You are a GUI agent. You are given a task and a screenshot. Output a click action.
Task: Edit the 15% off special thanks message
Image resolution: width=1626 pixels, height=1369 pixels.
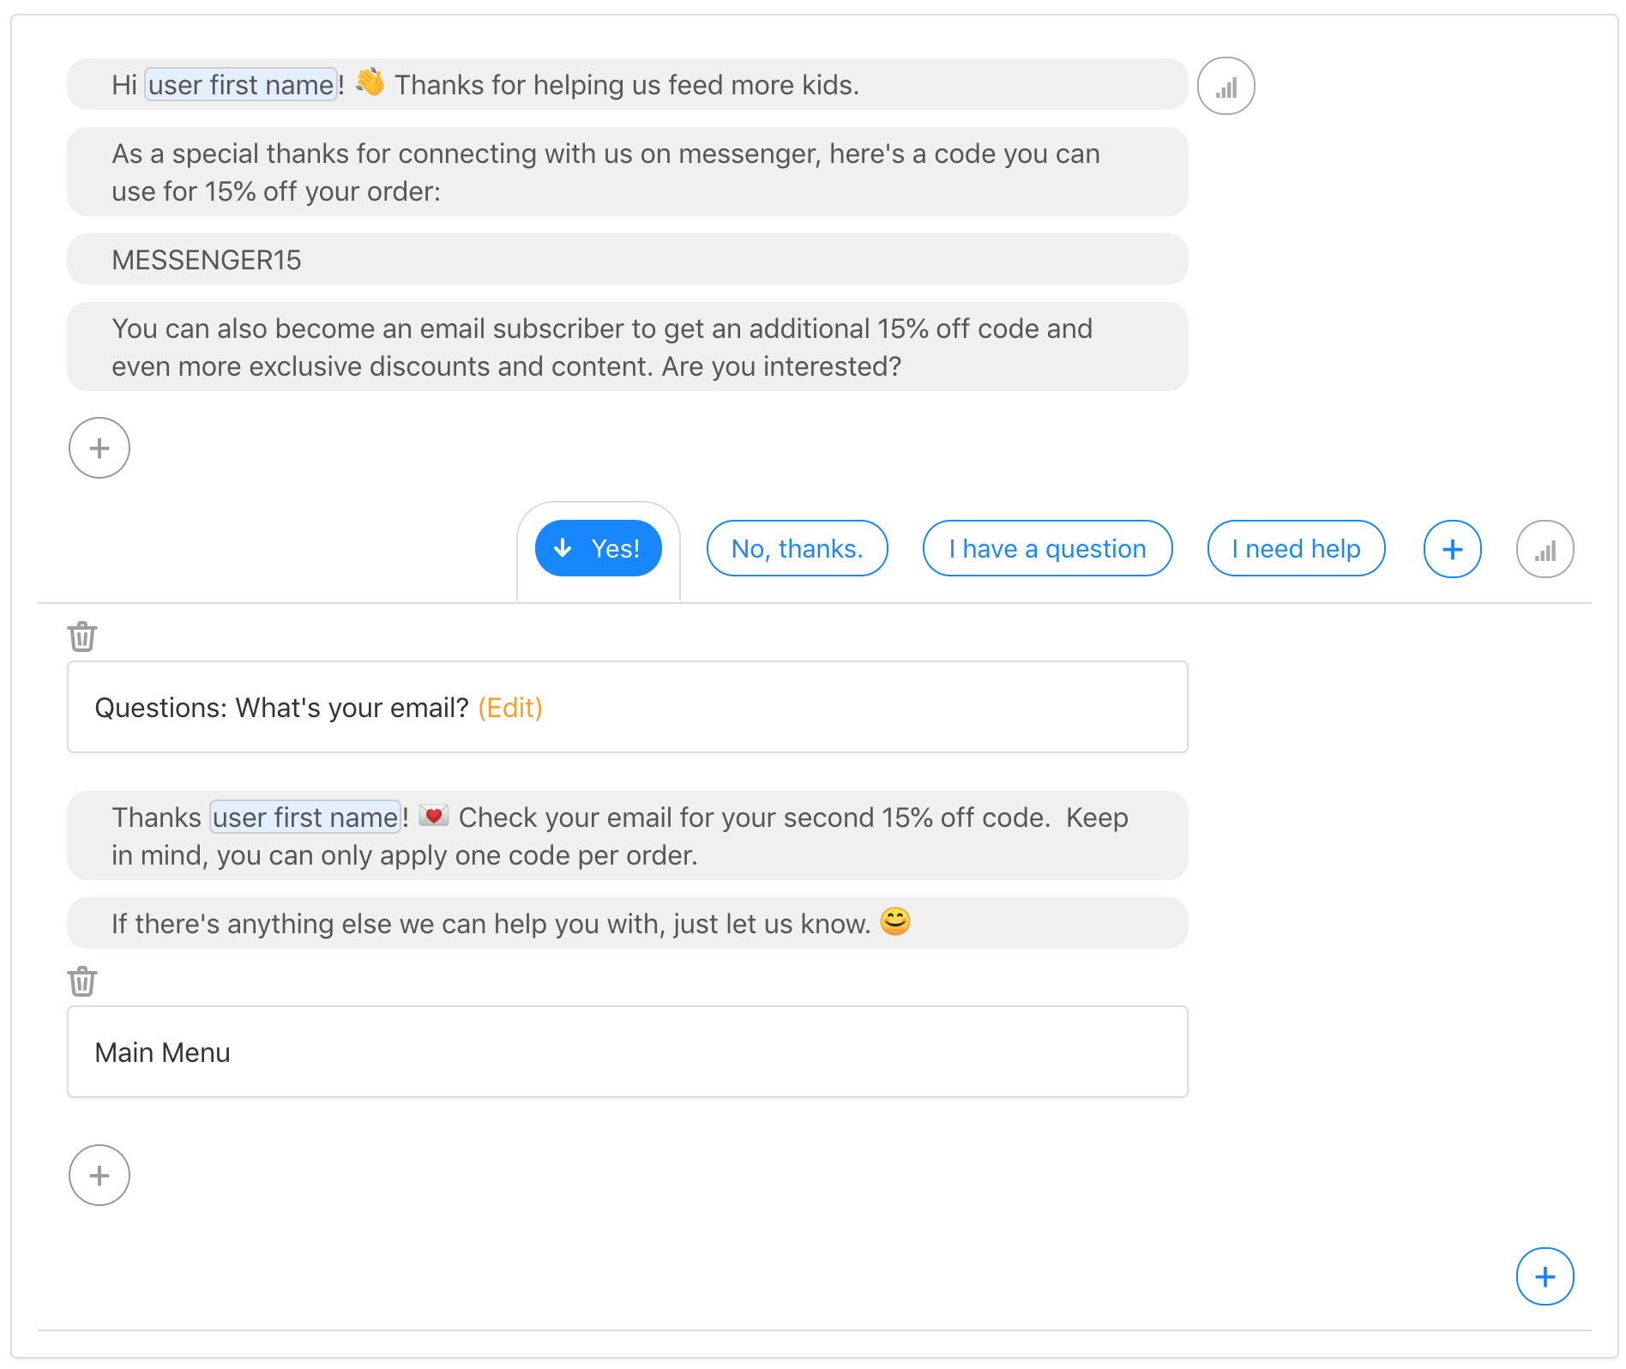click(628, 172)
